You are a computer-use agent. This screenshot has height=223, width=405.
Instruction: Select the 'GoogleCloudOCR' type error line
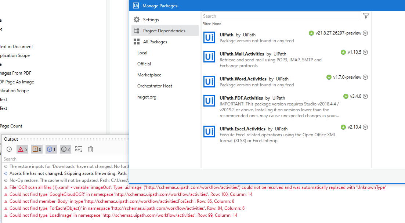[x=128, y=194]
